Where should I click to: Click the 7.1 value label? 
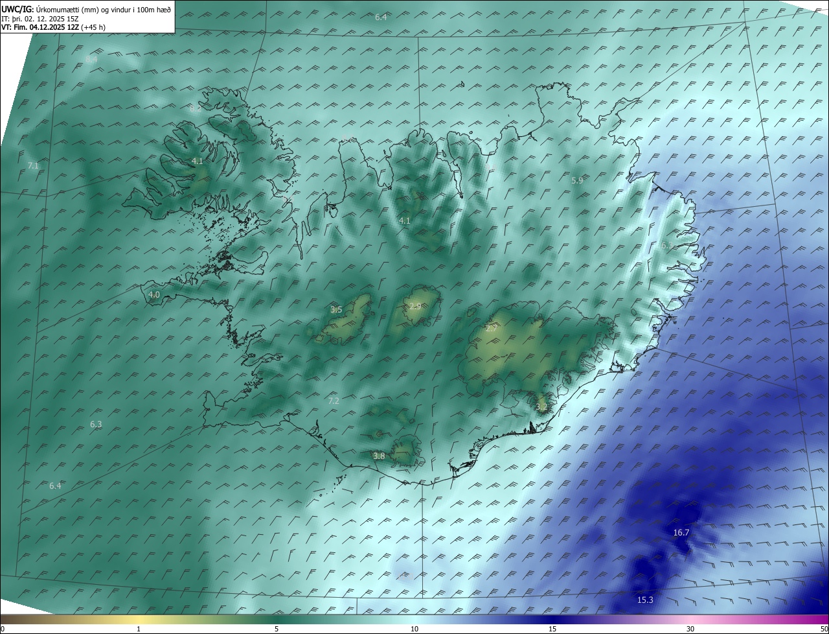33,166
